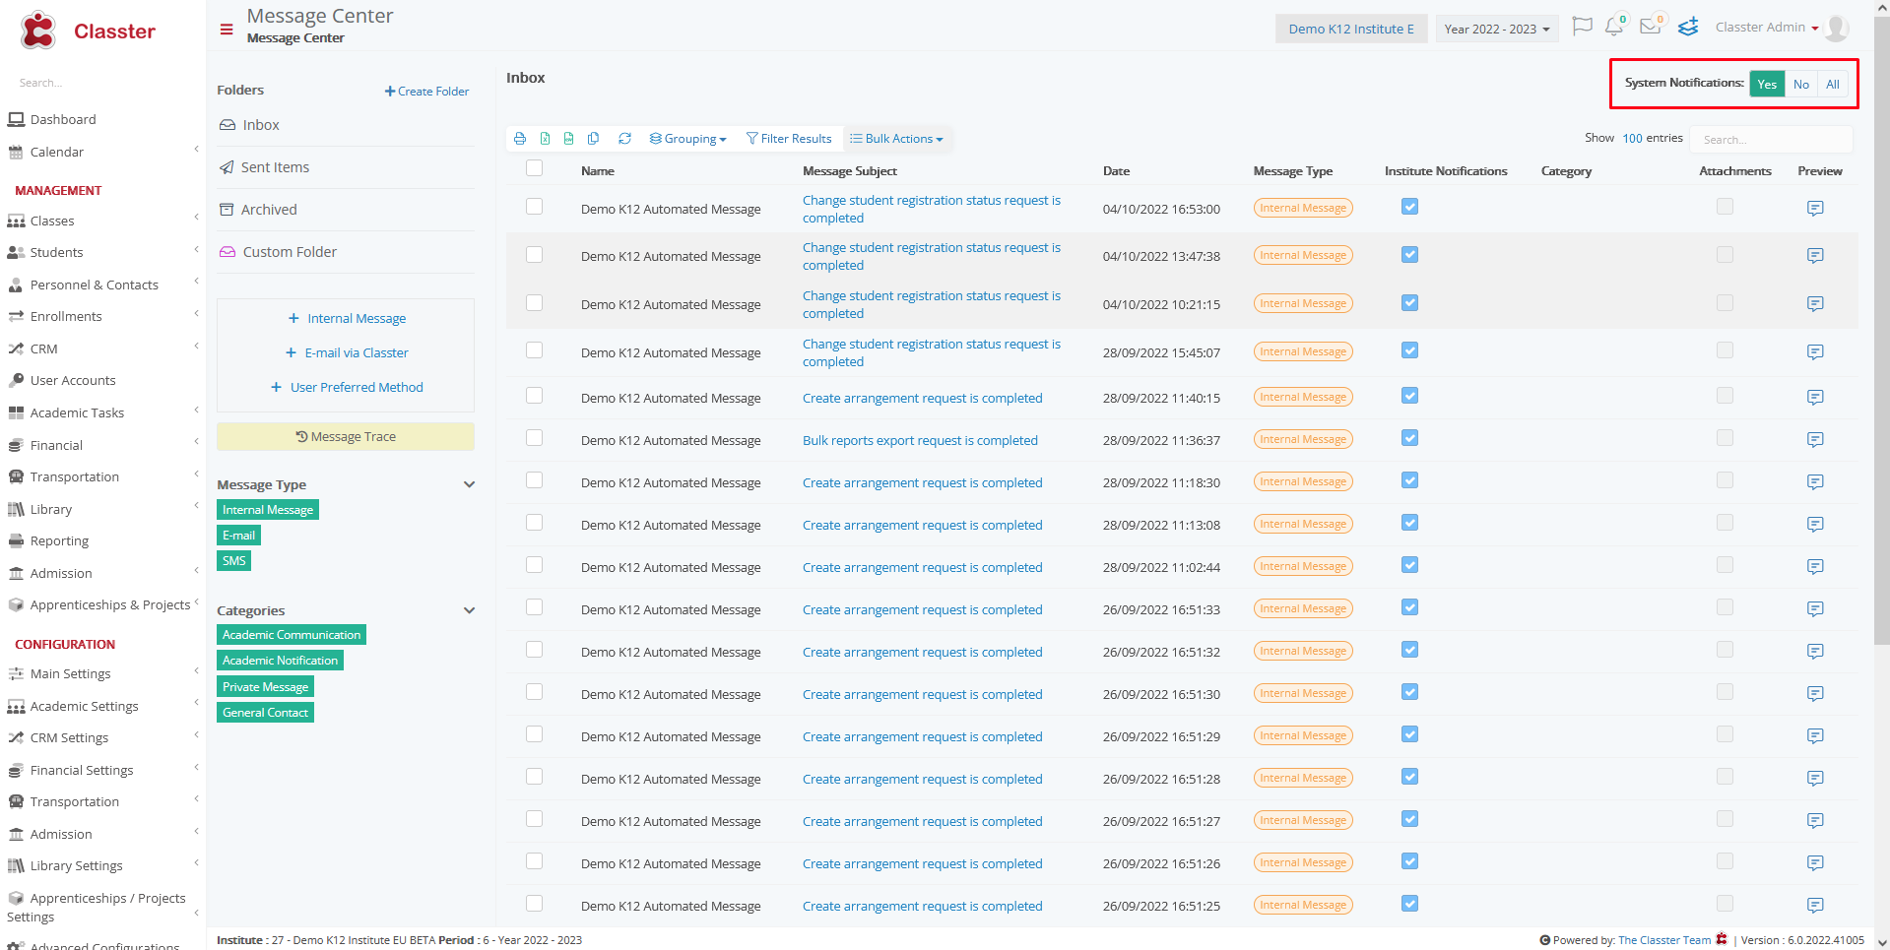Open the Dashboard sidebar item
This screenshot has height=950, width=1890.
[63, 119]
